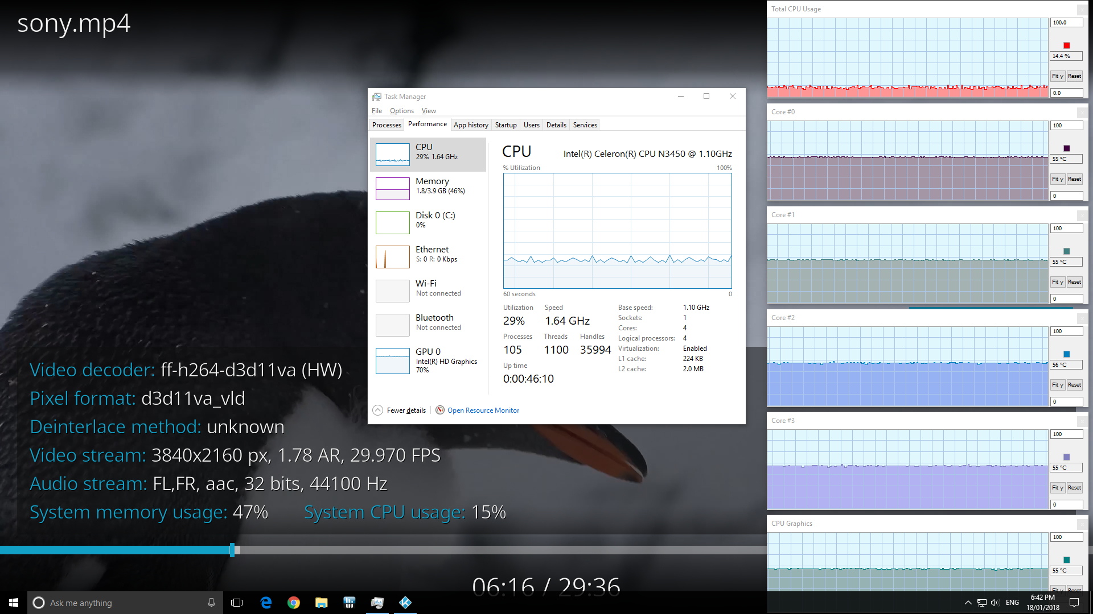Click the teal color swatch for Core #1
The width and height of the screenshot is (1093, 614).
pos(1067,251)
